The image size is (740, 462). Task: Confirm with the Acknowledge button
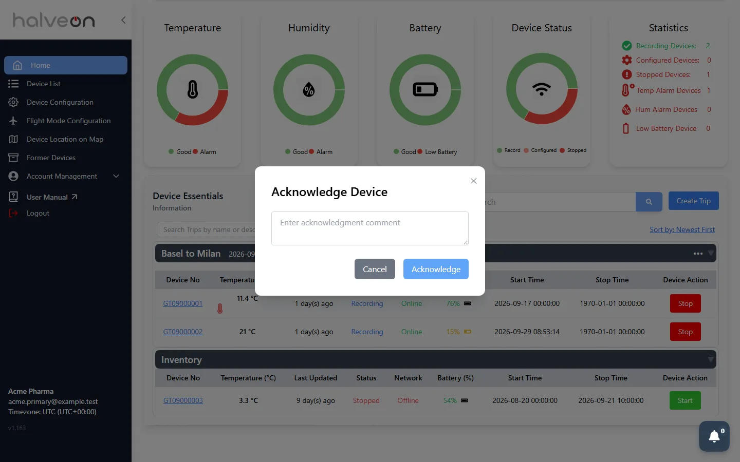pyautogui.click(x=436, y=269)
